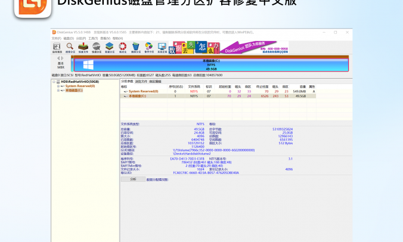Open the 帮助(H) menu
403x242 pixels.
point(117,38)
